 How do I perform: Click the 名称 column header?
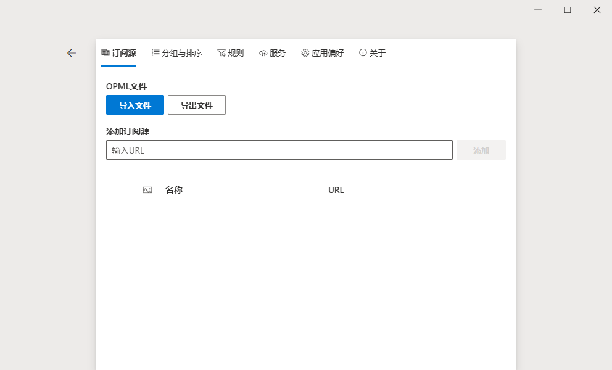(174, 190)
